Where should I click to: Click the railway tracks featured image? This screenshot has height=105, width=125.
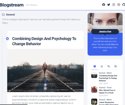(45, 71)
